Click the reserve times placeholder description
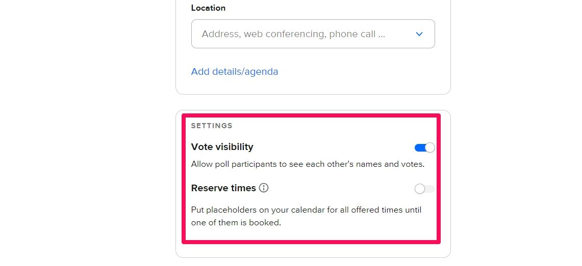 click(306, 210)
